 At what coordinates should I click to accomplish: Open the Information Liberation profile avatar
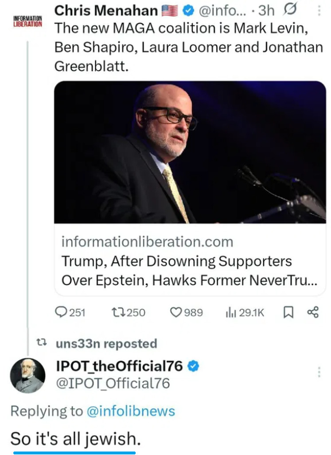[27, 21]
